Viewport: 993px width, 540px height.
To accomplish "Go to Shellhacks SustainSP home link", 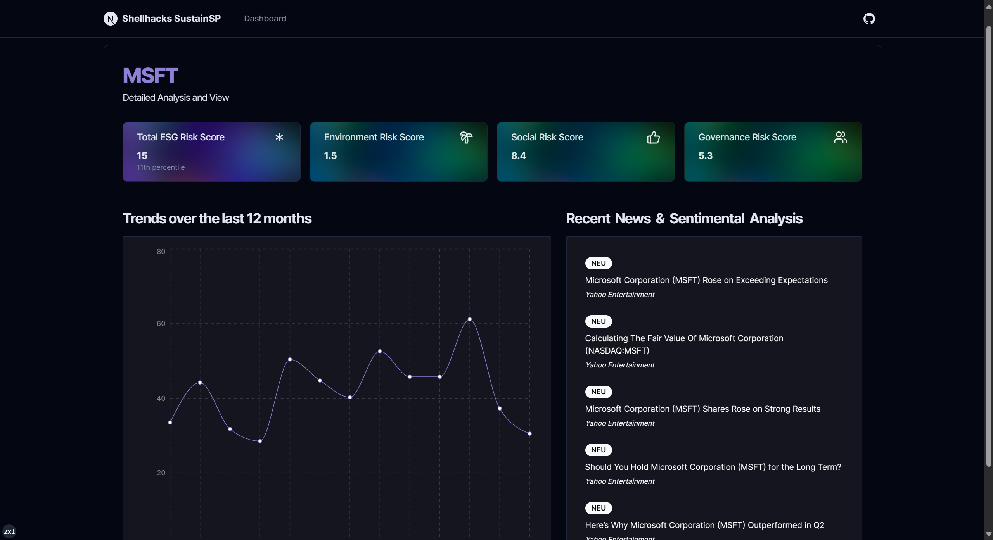I will [x=171, y=19].
